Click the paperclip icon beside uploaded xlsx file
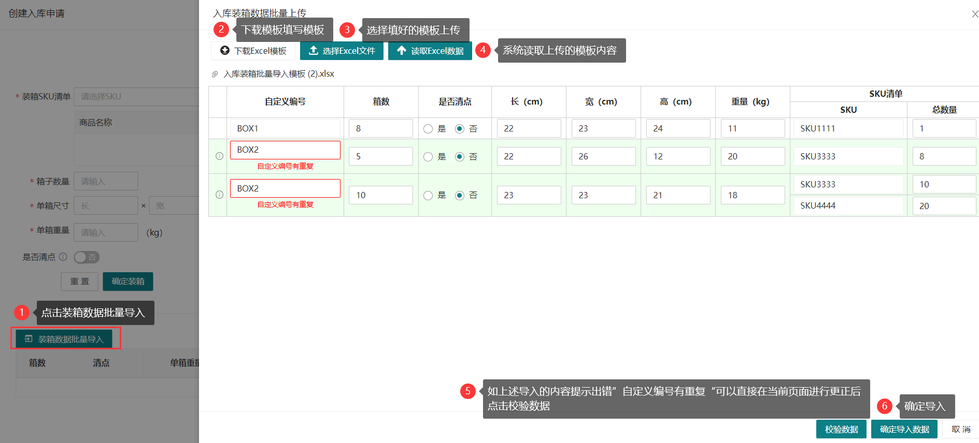Screen dimensions: 979x443 coord(215,74)
